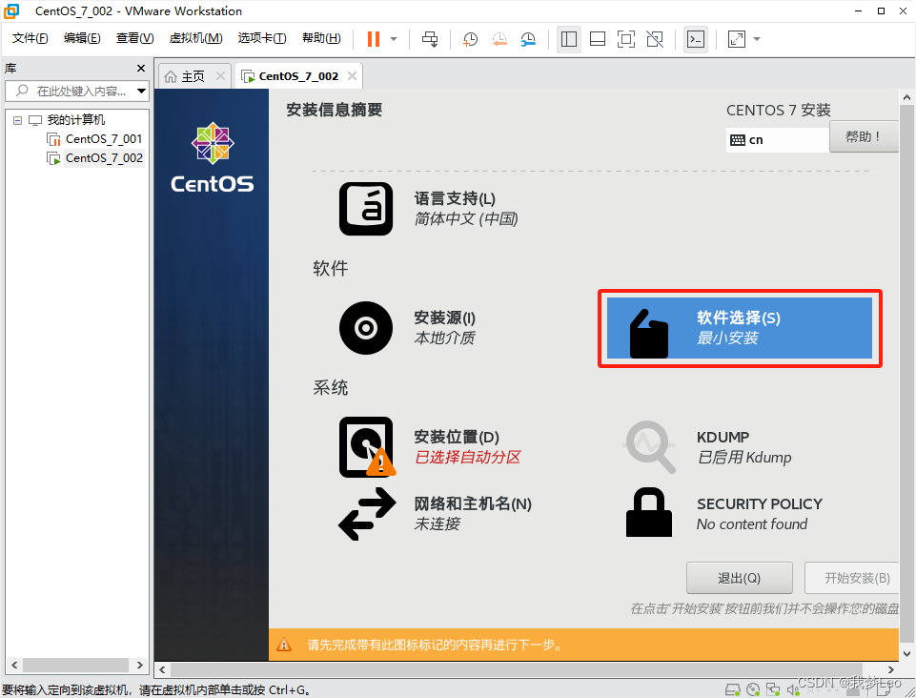Open the 帮助(H) menu
916x698 pixels.
click(x=321, y=38)
